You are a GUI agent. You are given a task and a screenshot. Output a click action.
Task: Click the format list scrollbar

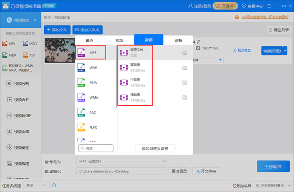pos(116,77)
